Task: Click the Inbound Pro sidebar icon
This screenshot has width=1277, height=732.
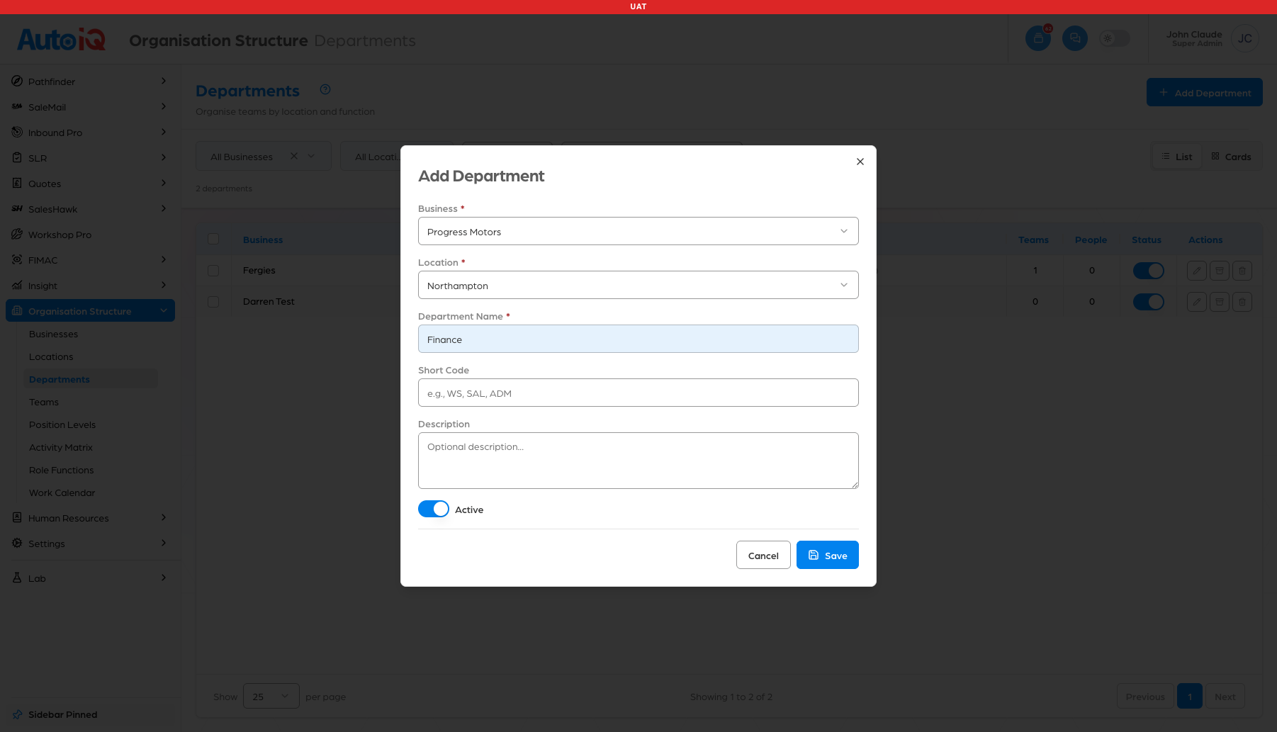Action: (17, 133)
